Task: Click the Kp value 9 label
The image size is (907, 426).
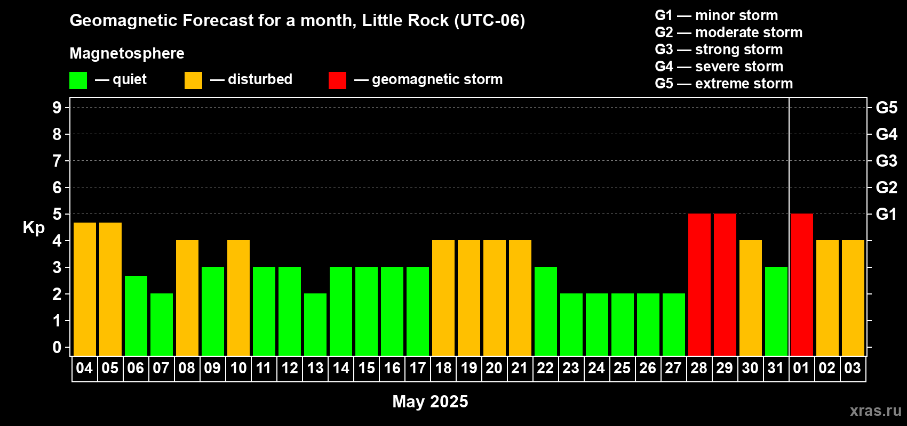Action: coord(57,108)
